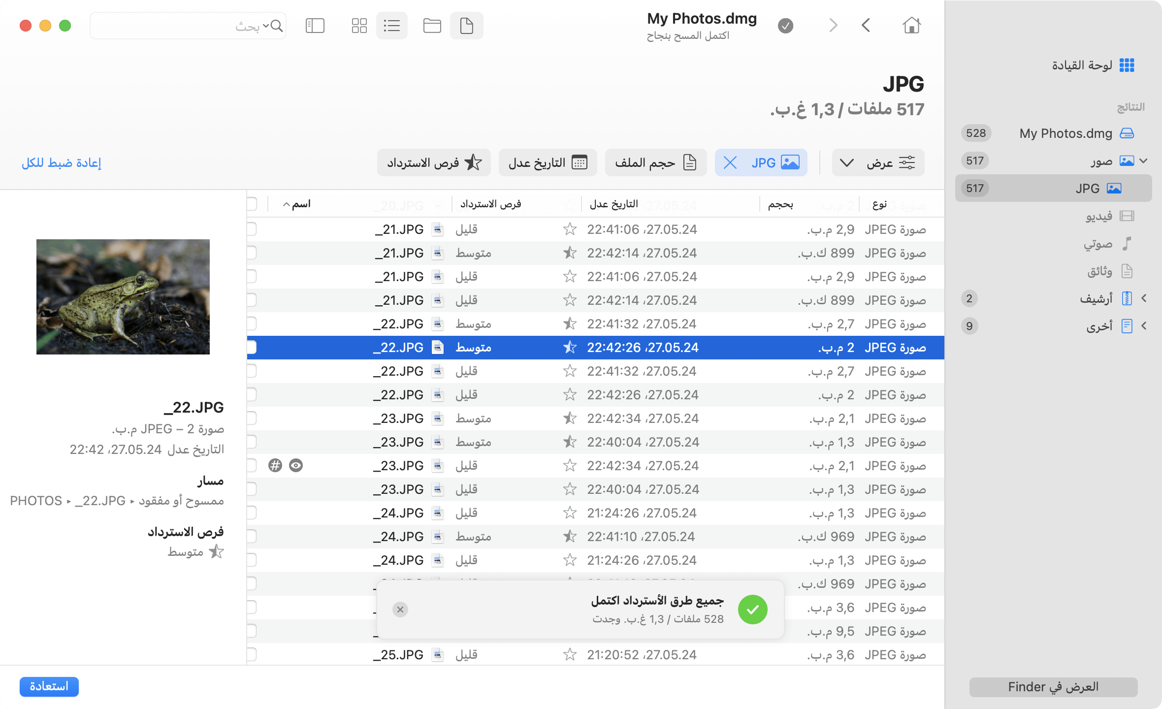Click the 528 count badge in sidebar

pos(975,133)
